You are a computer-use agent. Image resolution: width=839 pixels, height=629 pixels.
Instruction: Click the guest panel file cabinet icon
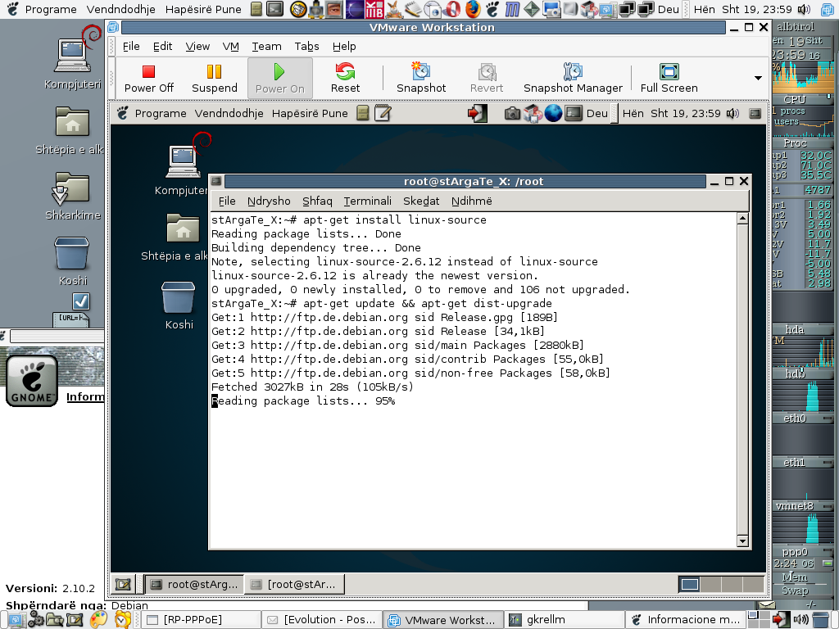[363, 113]
